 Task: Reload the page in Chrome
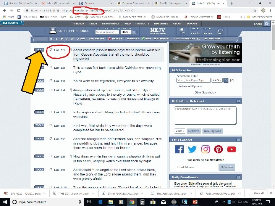18,11
